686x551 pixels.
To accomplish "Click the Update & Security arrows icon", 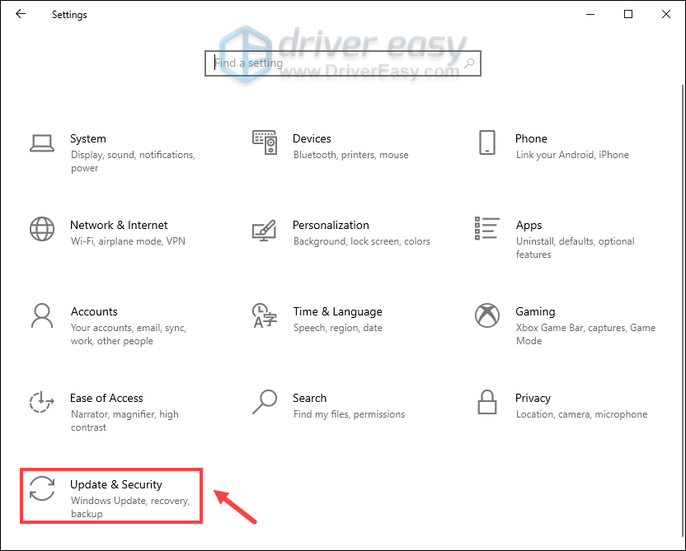I will point(41,488).
